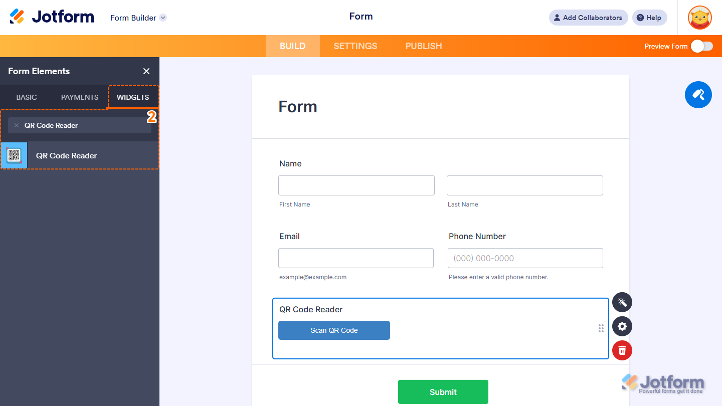Click the QR Code Reader widget icon
The height and width of the screenshot is (406, 722).
click(14, 155)
